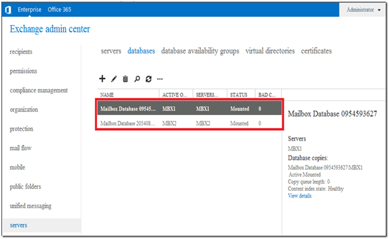Viewport: 389px width, 239px height.
Task: Open protection section
Action: [x=21, y=129]
